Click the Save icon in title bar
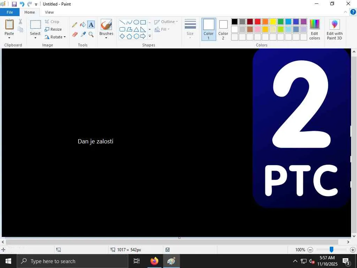 point(14,4)
